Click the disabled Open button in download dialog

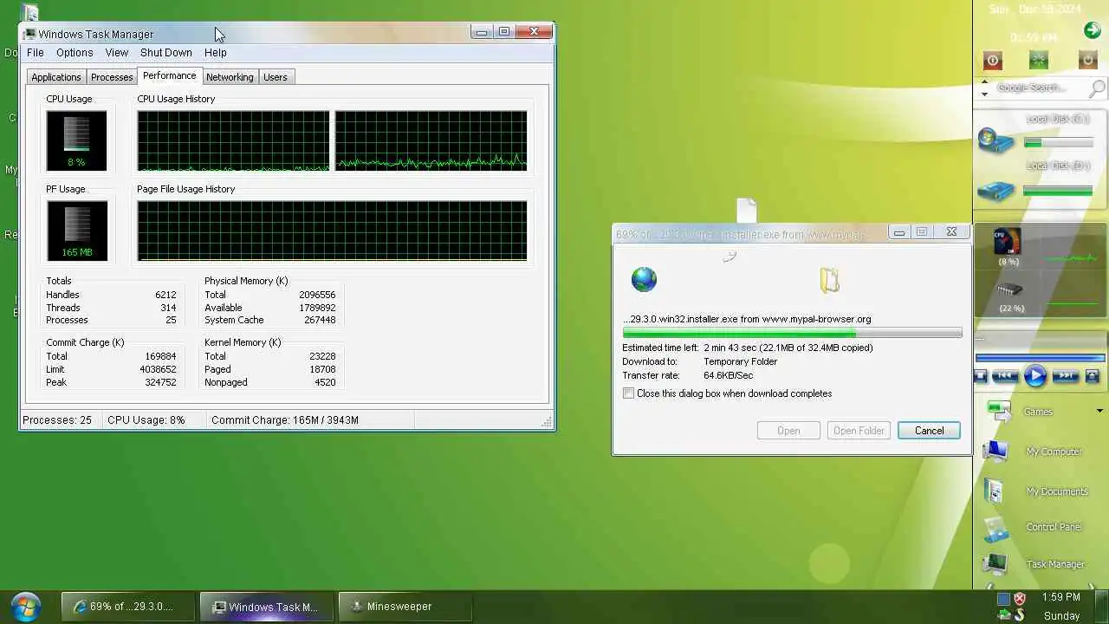788,431
